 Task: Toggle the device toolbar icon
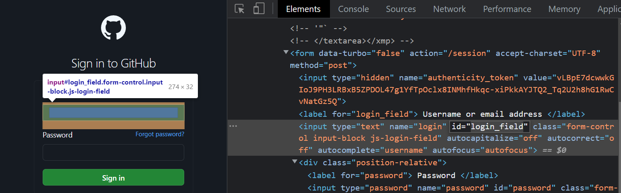pos(259,9)
